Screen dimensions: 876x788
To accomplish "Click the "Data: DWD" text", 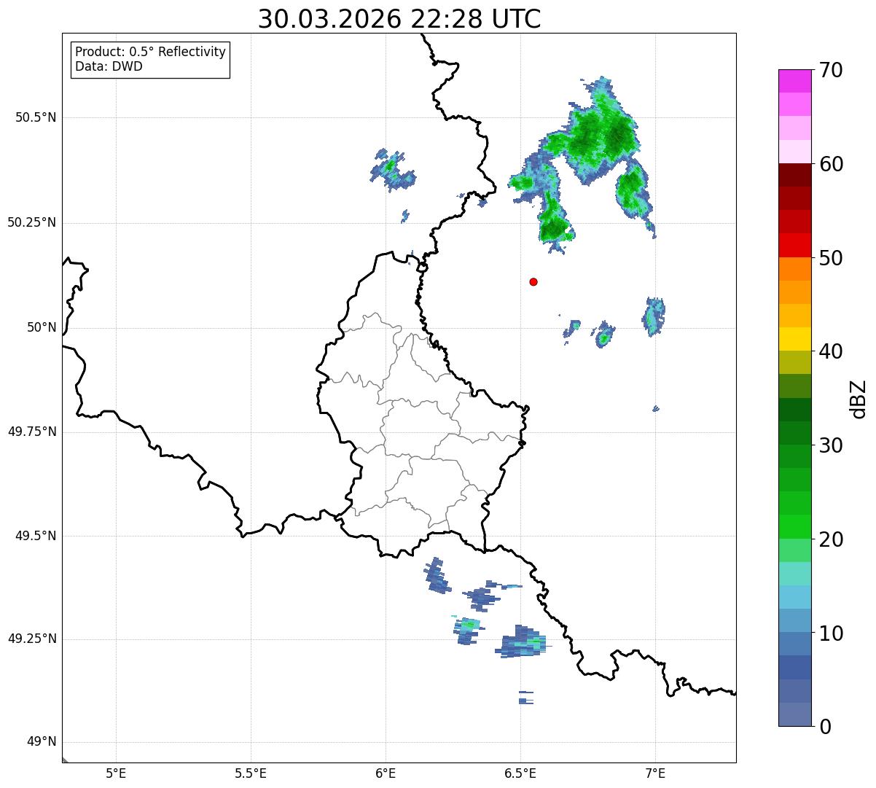I will (109, 66).
